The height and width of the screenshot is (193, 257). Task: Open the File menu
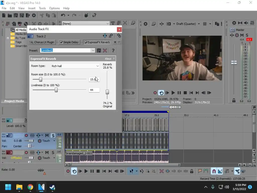pyautogui.click(x=4, y=8)
